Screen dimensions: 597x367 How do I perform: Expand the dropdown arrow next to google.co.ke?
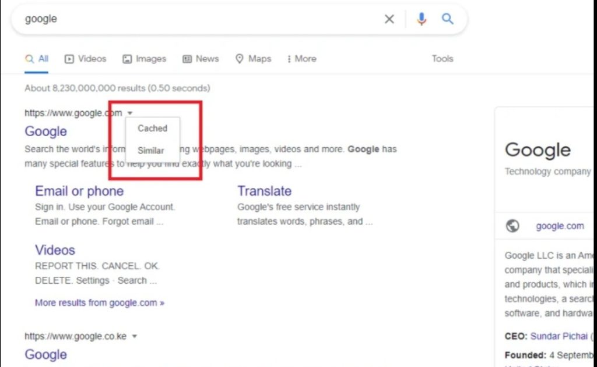click(135, 336)
